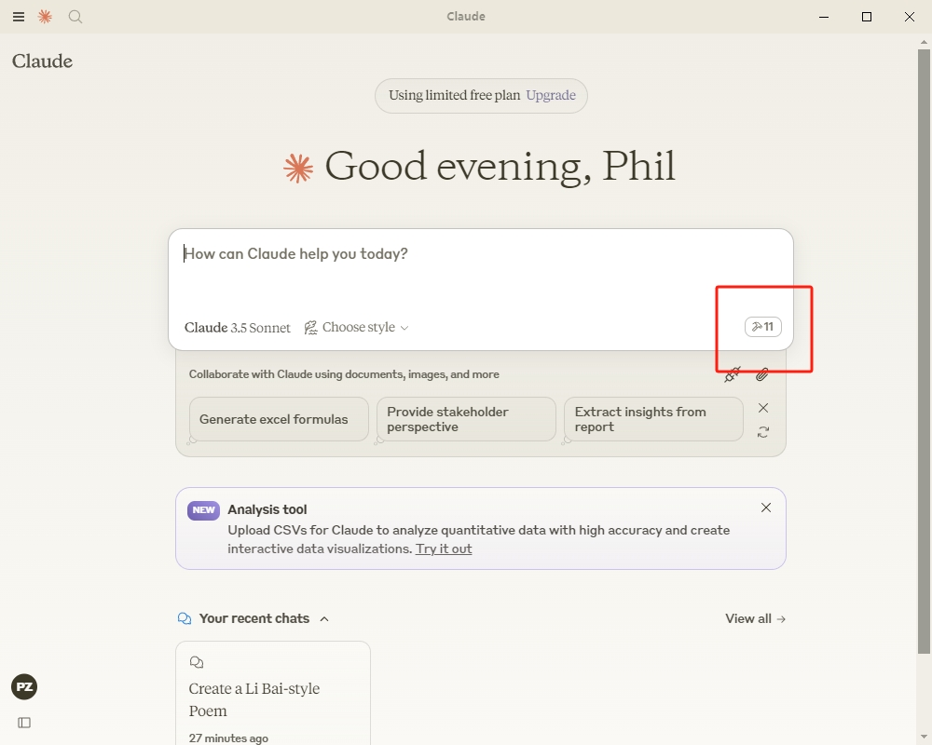
Task: Attach a file using paperclip icon
Action: pyautogui.click(x=762, y=374)
